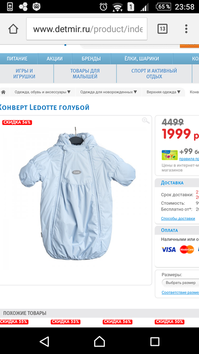Open the tab switcher showing 13

tap(162, 29)
